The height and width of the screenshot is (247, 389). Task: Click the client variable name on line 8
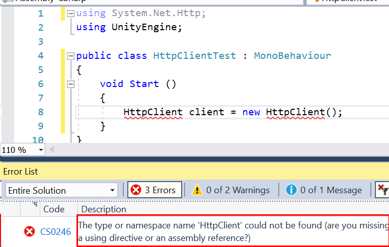click(x=206, y=112)
